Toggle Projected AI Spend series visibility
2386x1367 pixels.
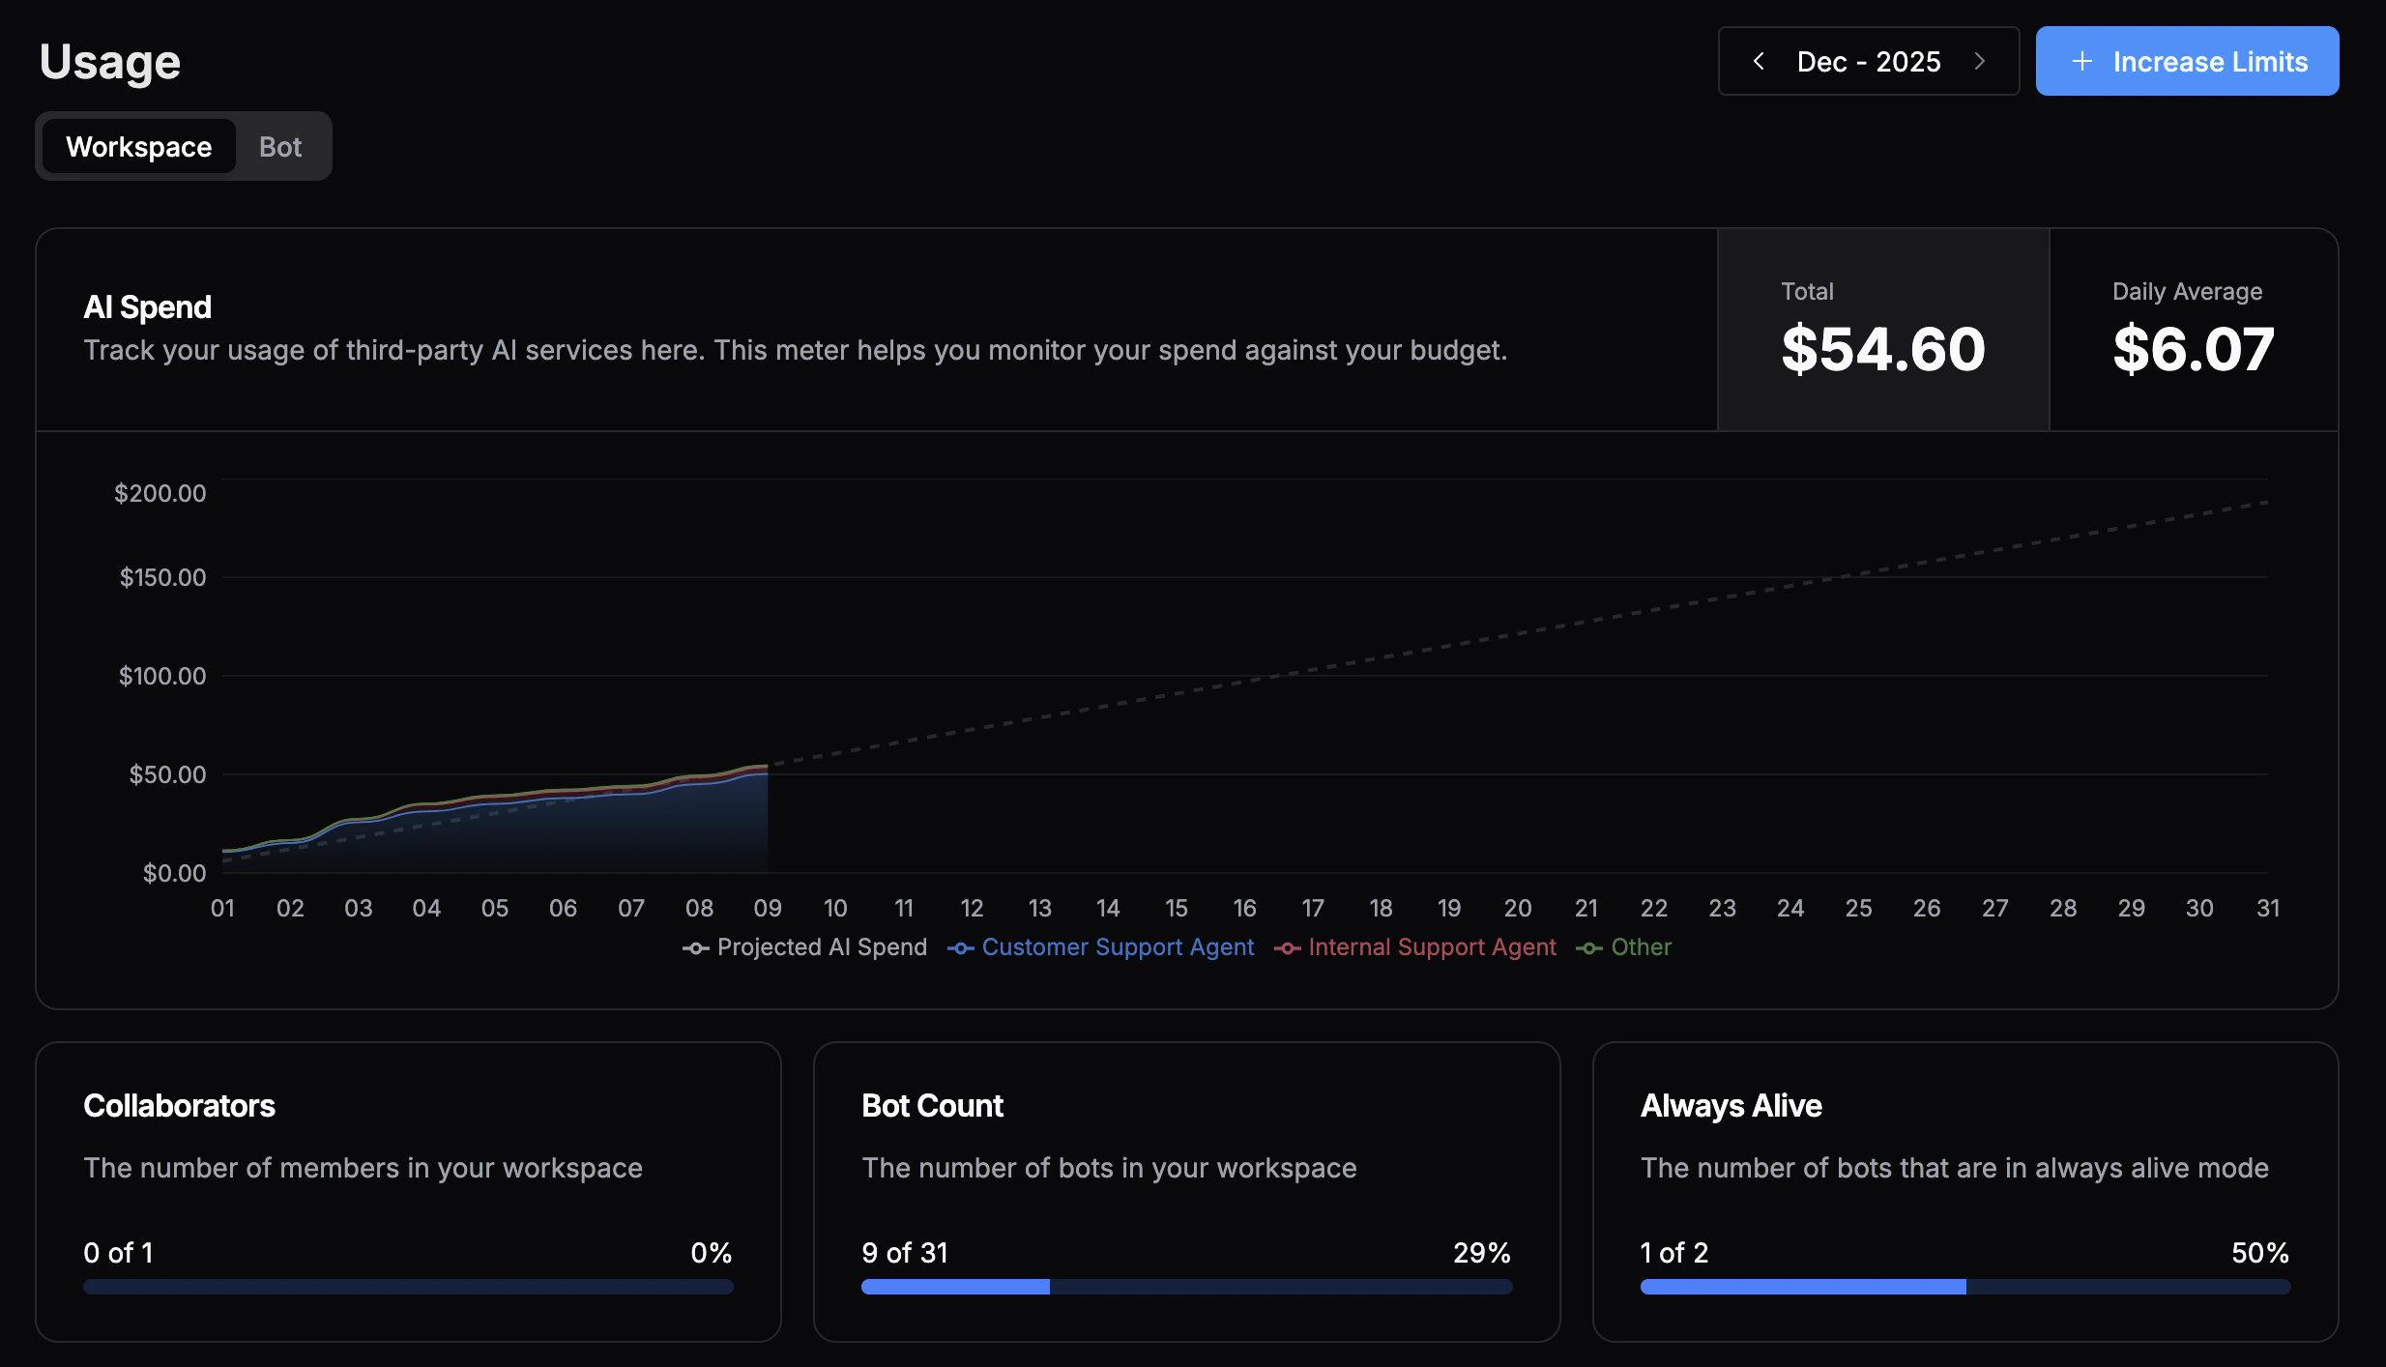[821, 947]
